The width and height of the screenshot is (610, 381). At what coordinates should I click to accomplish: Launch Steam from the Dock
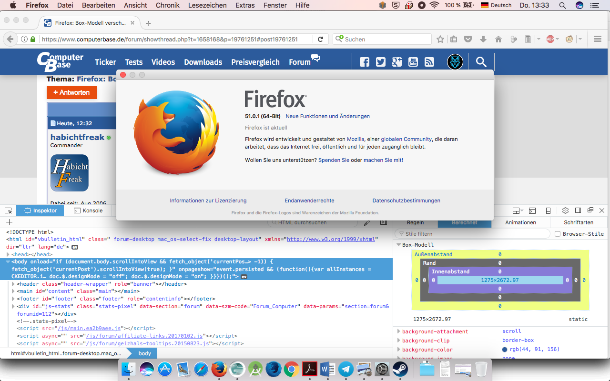(400, 369)
